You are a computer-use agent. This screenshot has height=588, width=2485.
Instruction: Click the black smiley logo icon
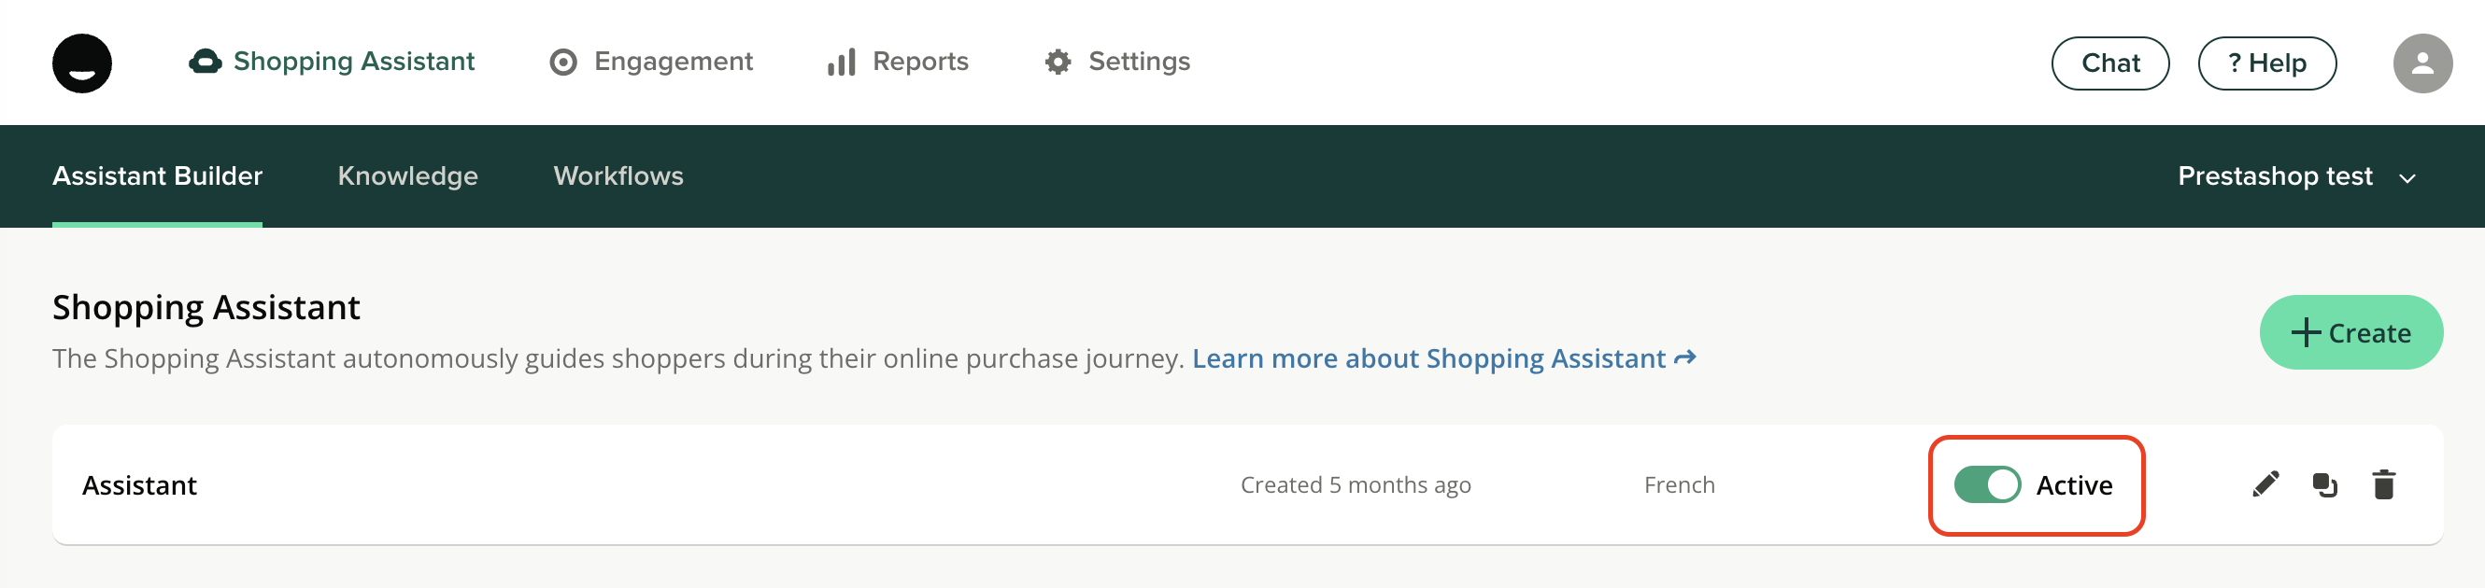coord(82,63)
